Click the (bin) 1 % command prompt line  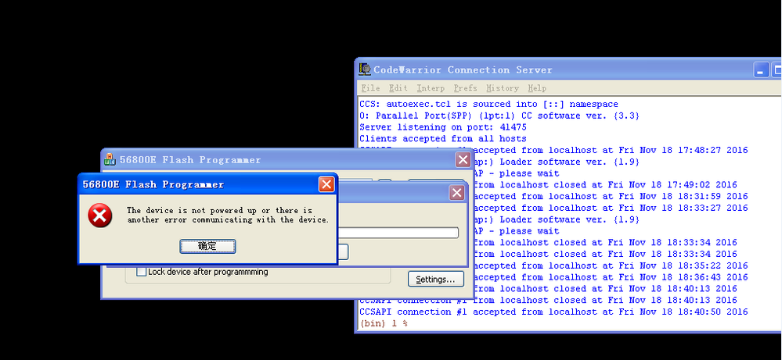(384, 323)
